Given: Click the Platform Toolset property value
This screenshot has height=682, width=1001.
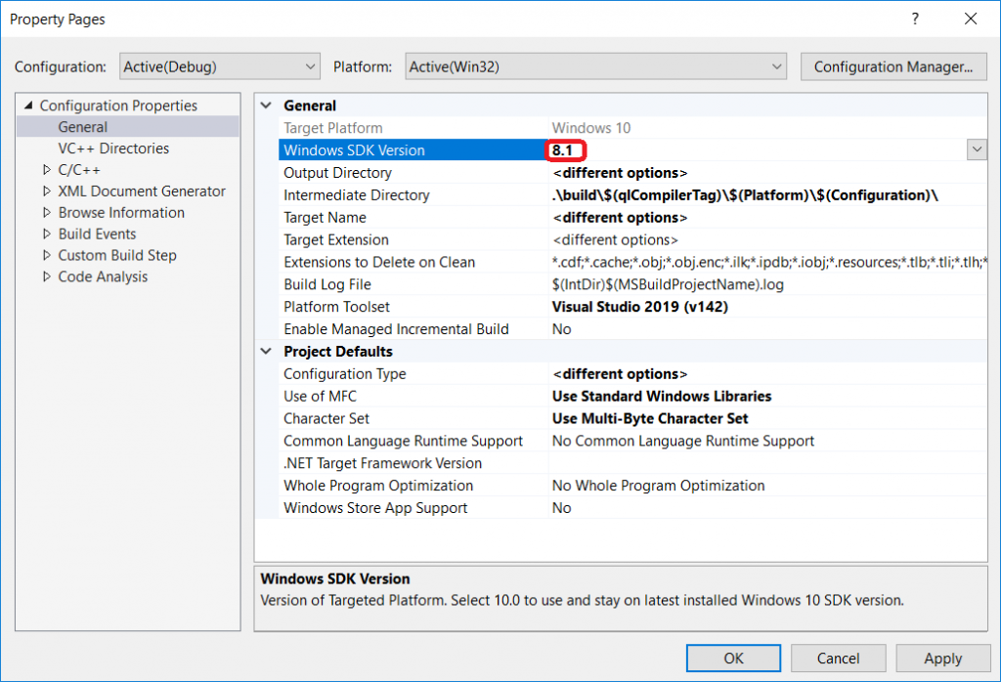Looking at the screenshot, I should coord(639,307).
